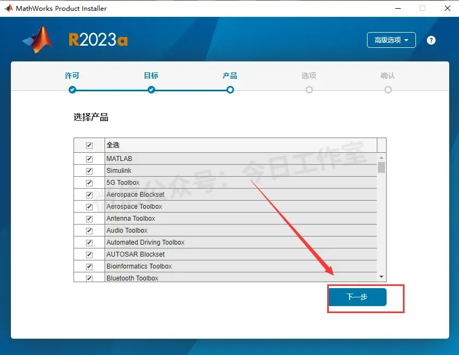459x355 pixels.
Task: Select the Aerospace Blockset row text
Action: (136, 195)
